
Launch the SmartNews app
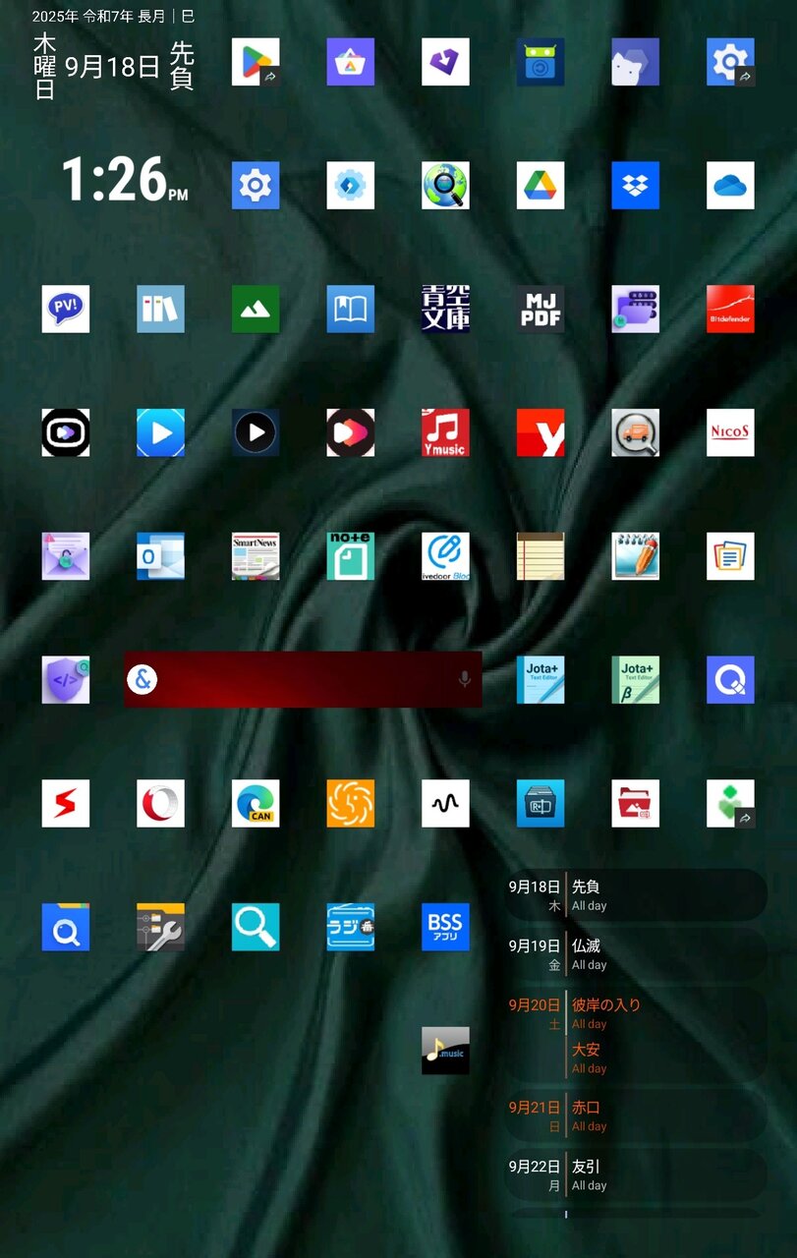coord(256,556)
